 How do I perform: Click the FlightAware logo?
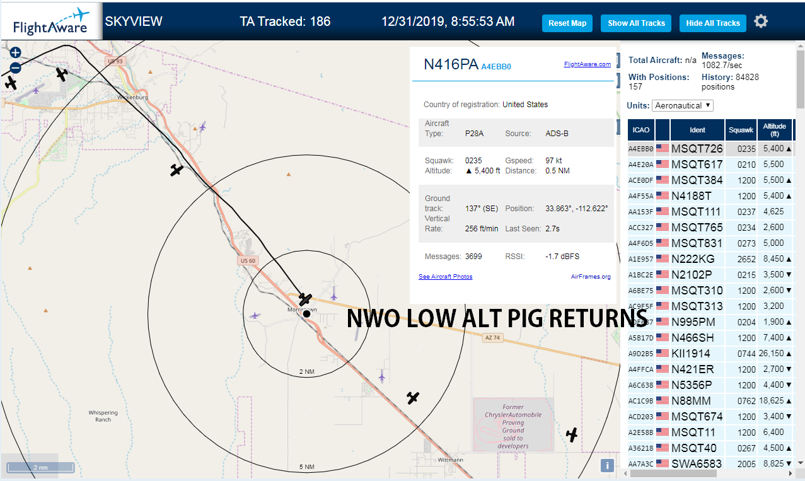[x=52, y=21]
